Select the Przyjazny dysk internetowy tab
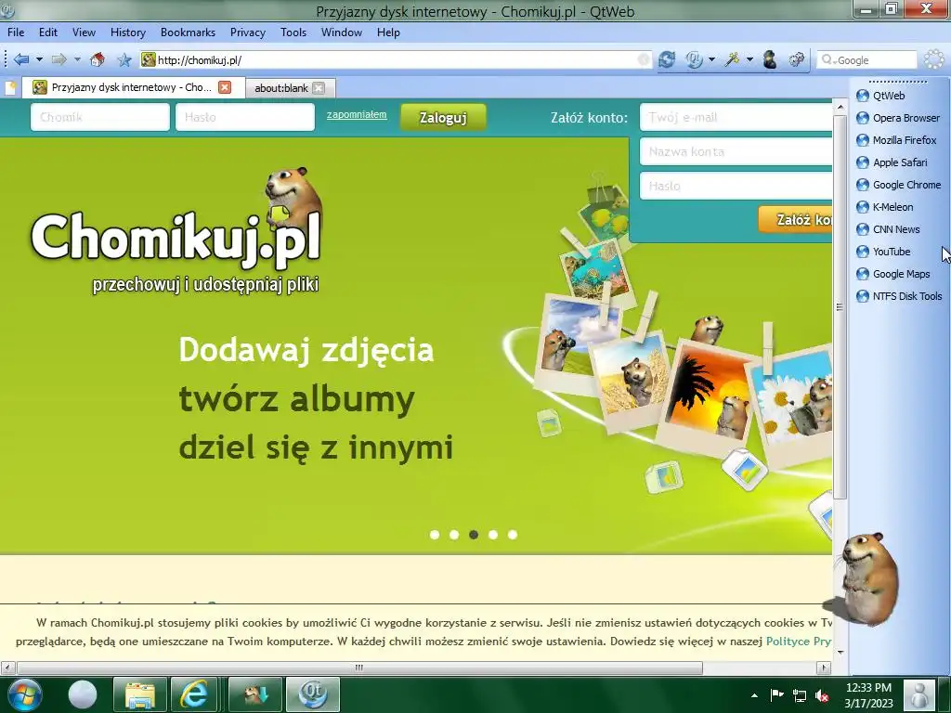 tap(132, 87)
